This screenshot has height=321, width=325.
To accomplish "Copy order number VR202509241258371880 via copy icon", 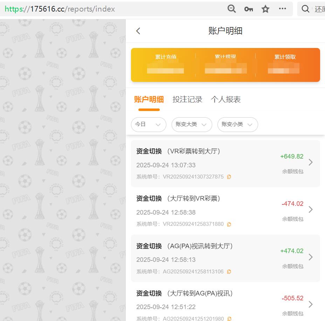I will (x=229, y=224).
